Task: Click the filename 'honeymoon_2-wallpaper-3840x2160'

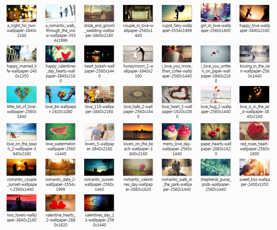Action: [138, 71]
